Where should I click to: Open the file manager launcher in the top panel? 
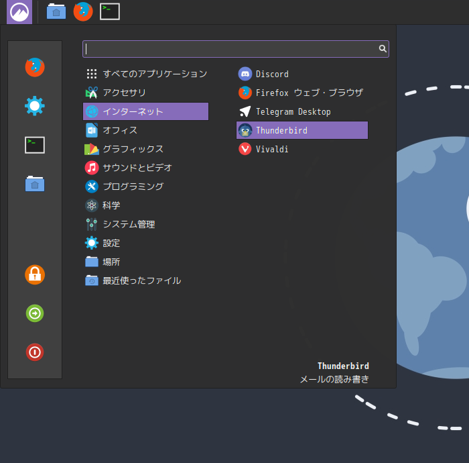click(56, 11)
